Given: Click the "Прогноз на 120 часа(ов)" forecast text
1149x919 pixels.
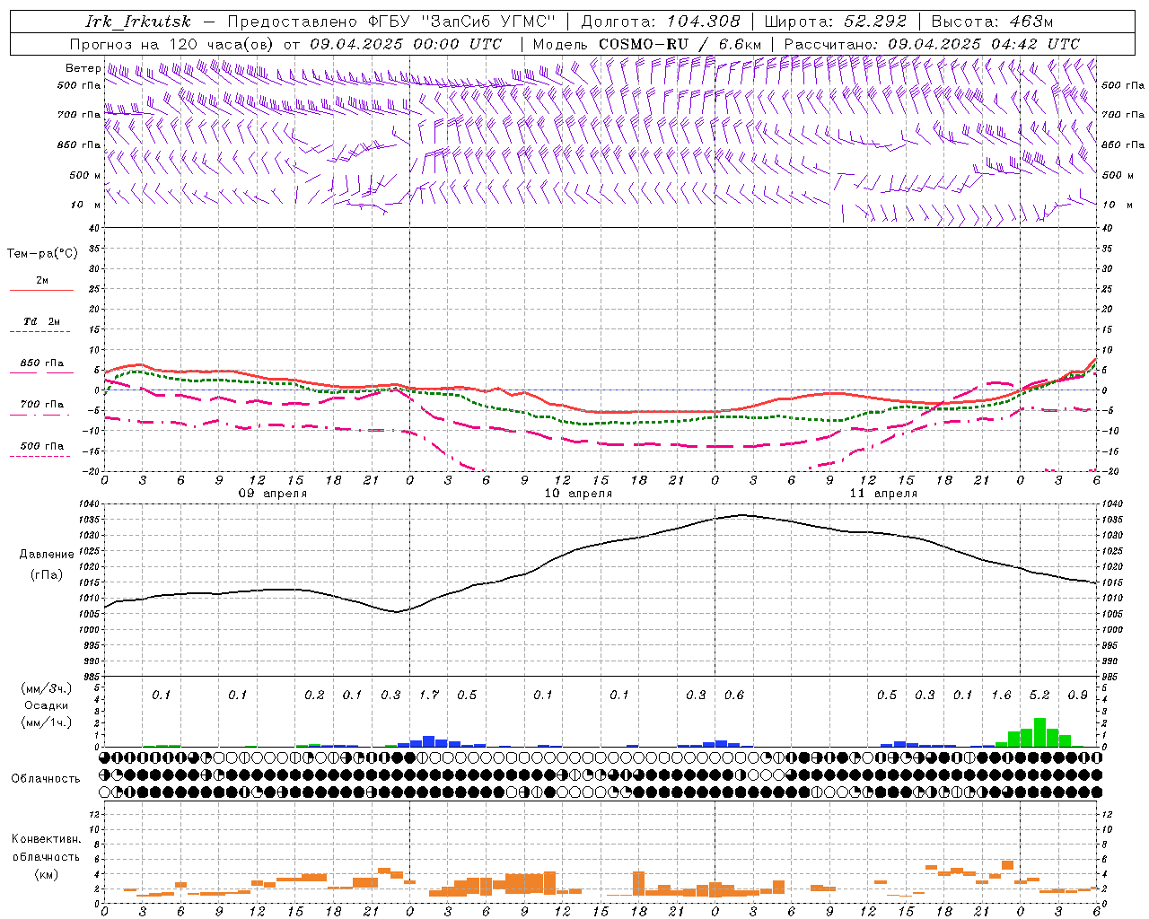Looking at the screenshot, I should pyautogui.click(x=172, y=44).
